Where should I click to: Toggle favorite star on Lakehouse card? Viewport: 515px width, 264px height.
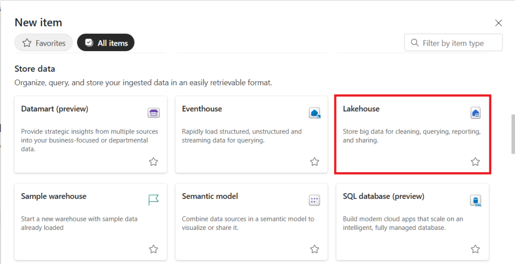click(x=475, y=162)
